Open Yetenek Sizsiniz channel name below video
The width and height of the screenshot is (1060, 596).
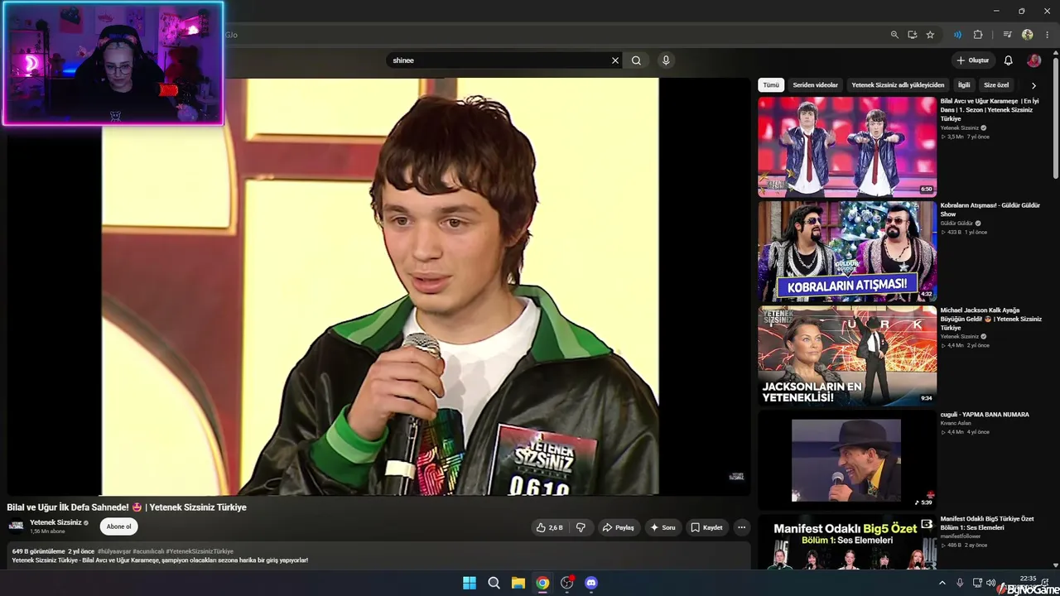pyautogui.click(x=55, y=522)
